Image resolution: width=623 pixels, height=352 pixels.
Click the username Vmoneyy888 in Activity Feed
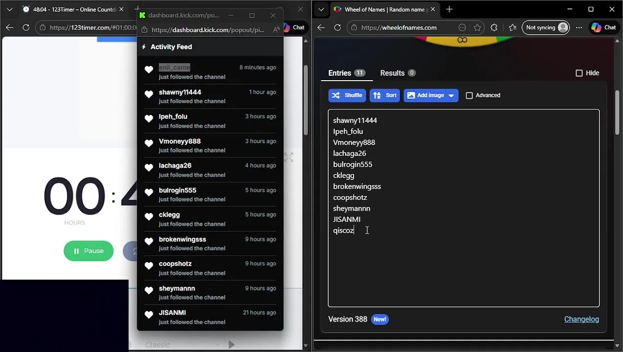[180, 141]
